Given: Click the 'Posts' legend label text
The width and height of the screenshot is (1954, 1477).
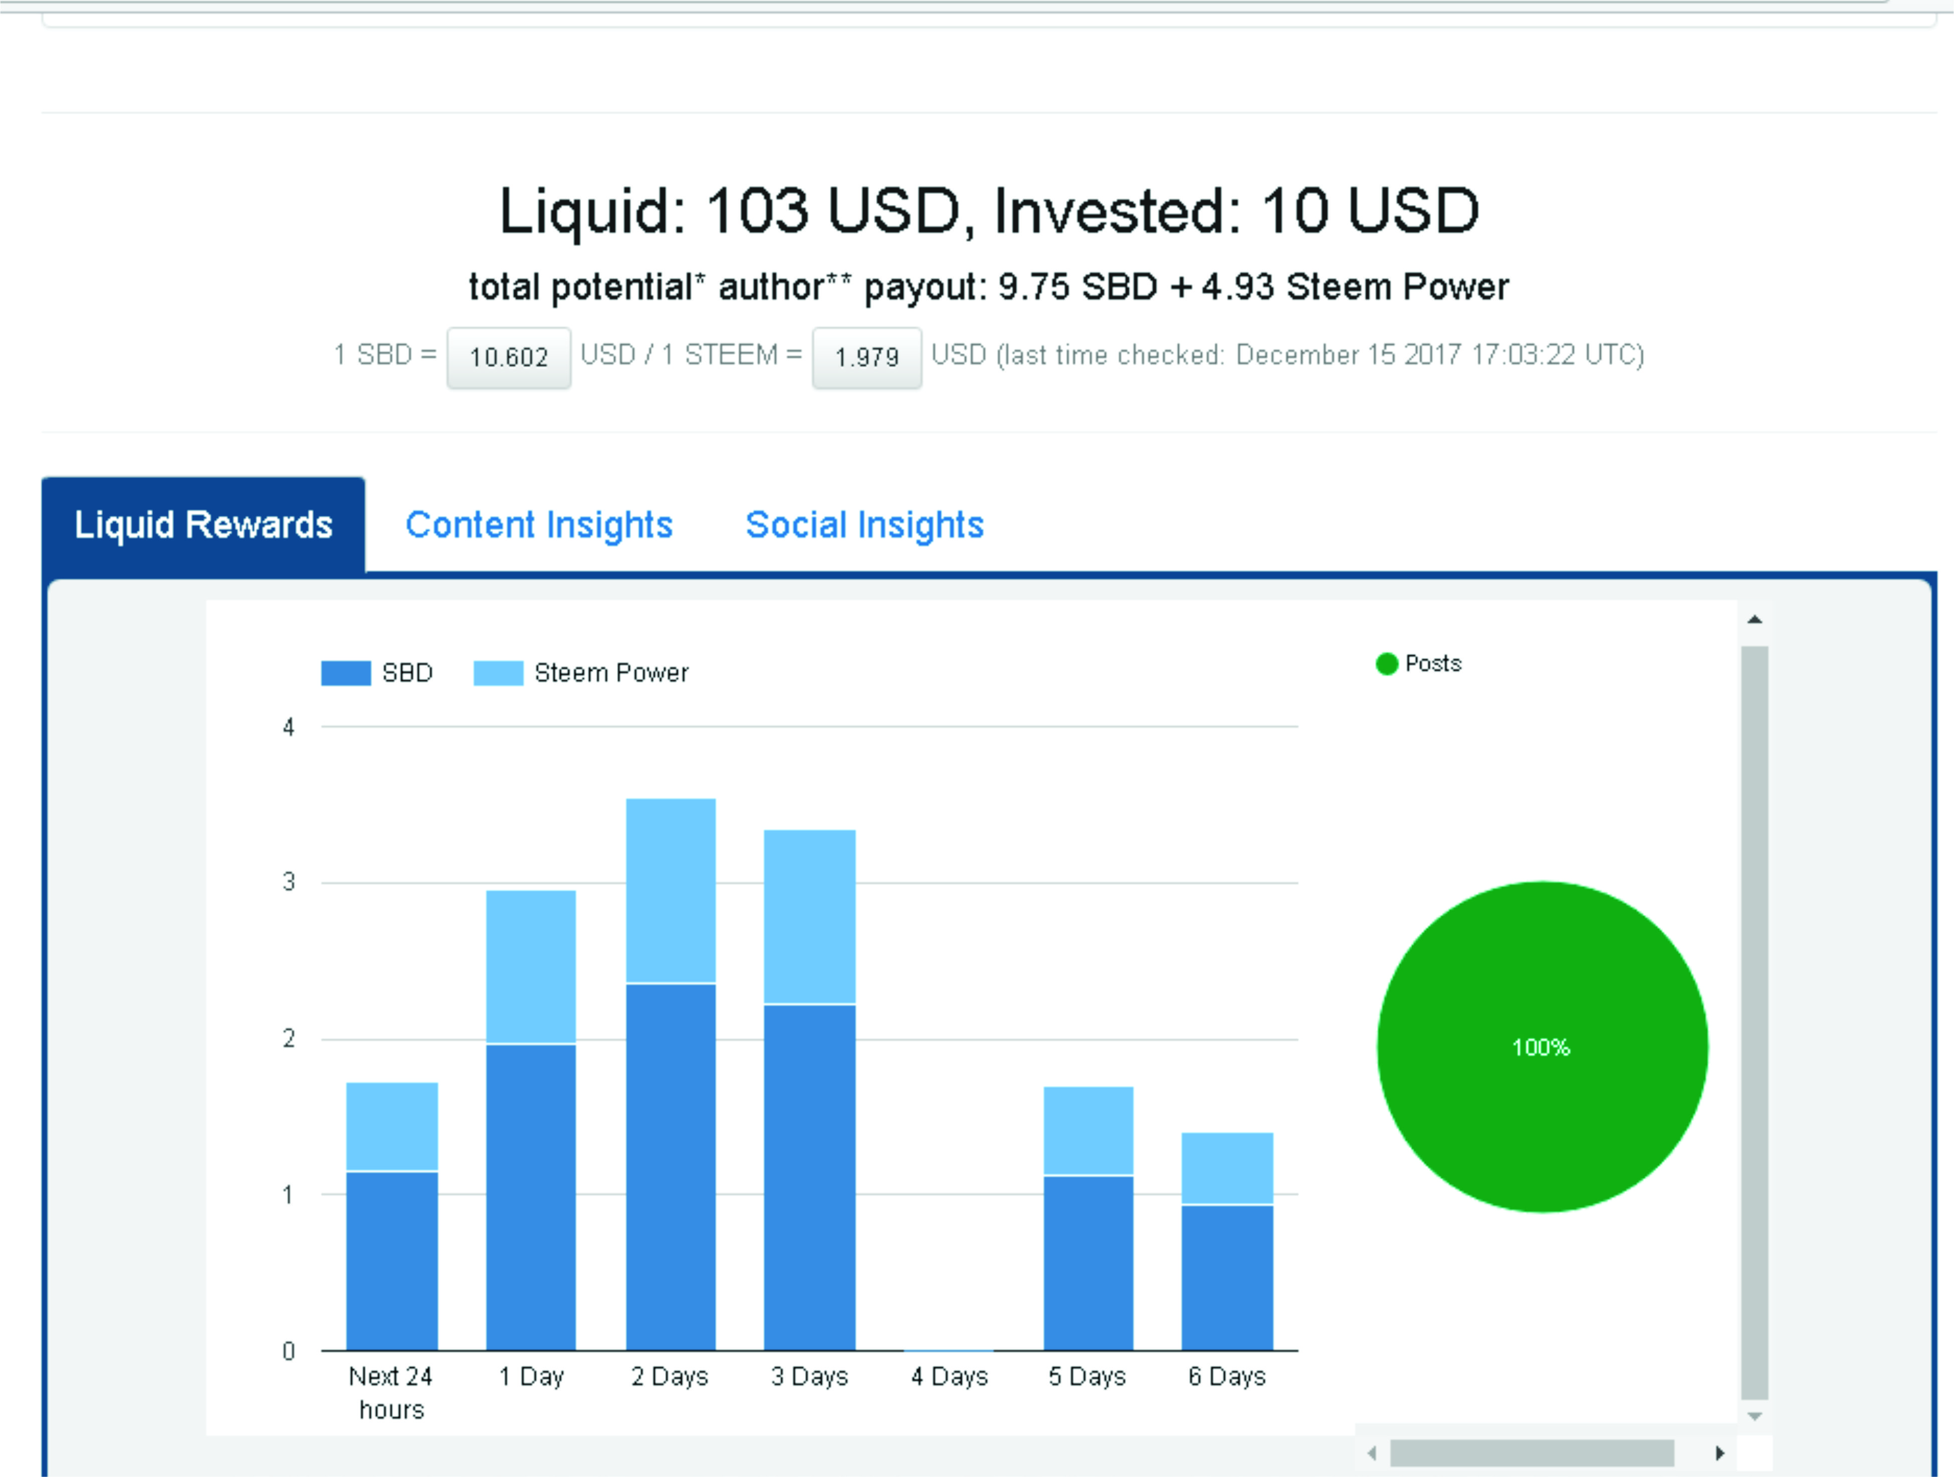Looking at the screenshot, I should (x=1434, y=663).
